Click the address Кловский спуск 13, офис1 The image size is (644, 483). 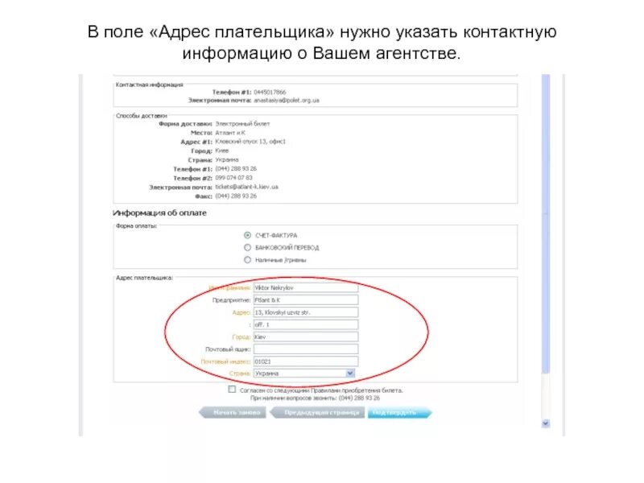pyautogui.click(x=250, y=142)
